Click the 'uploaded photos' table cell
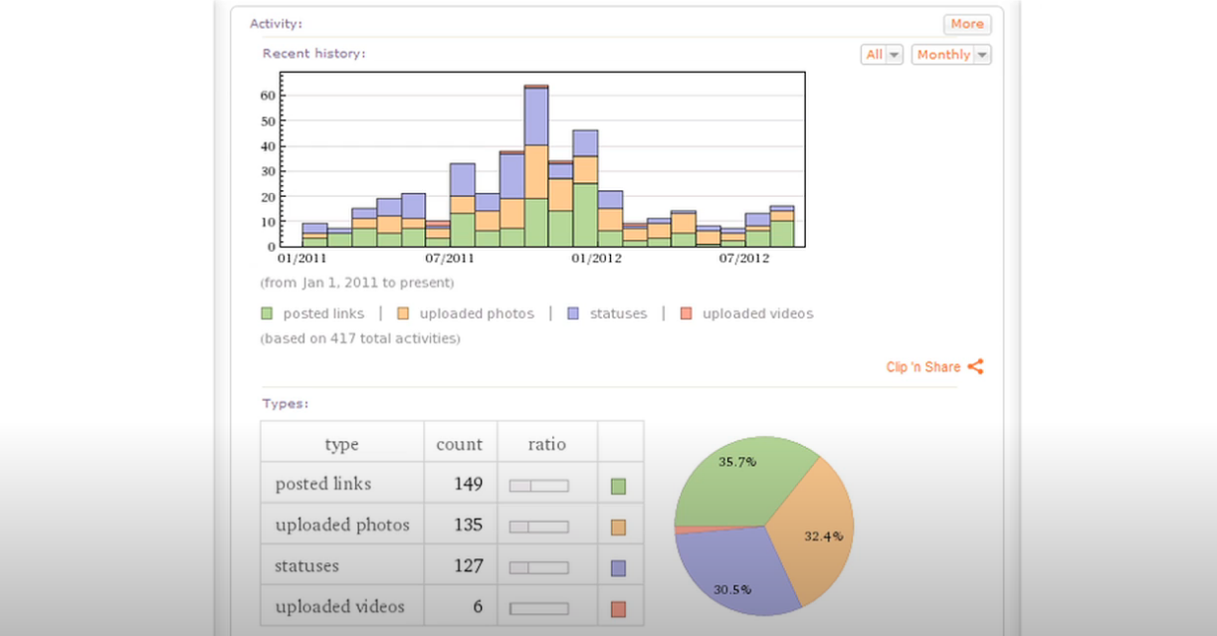The height and width of the screenshot is (636, 1217). click(342, 525)
